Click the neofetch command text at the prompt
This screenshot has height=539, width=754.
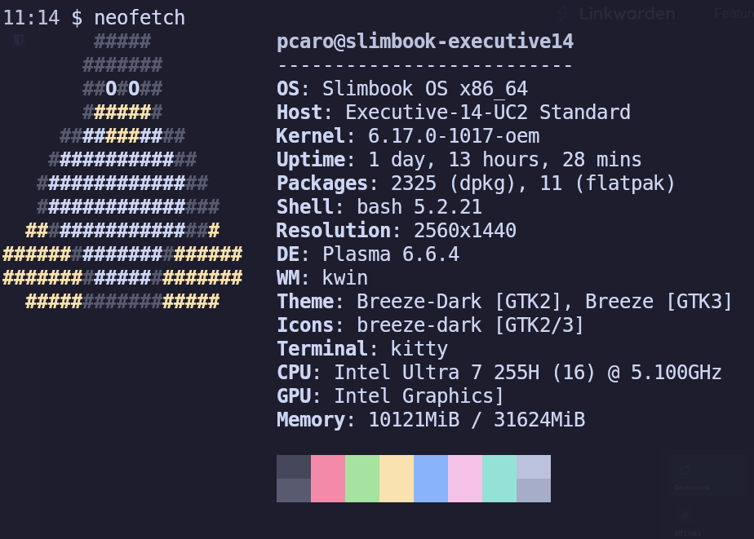click(x=139, y=17)
